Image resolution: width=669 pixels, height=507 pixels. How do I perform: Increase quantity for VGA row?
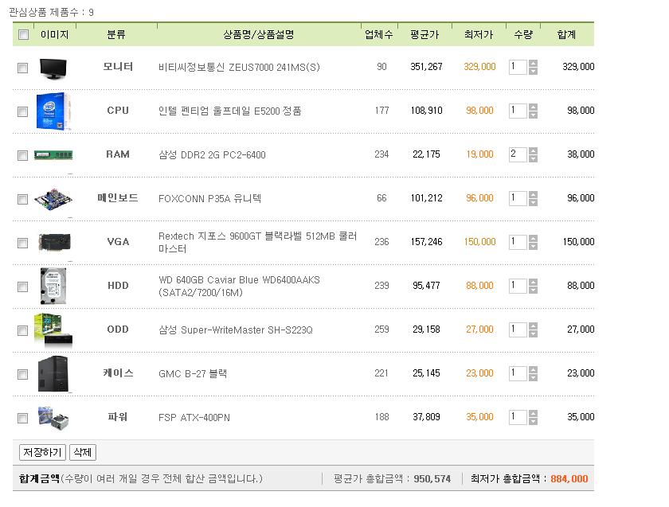pyautogui.click(x=533, y=238)
